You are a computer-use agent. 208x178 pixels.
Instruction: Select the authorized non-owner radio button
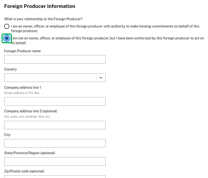pos(7,38)
